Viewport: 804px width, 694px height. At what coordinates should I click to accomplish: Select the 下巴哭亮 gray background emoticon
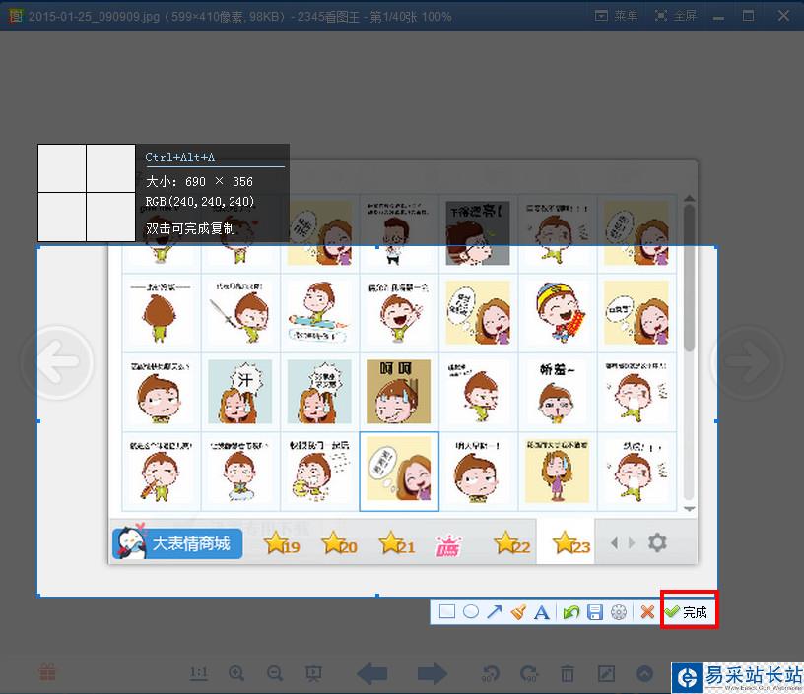click(478, 233)
